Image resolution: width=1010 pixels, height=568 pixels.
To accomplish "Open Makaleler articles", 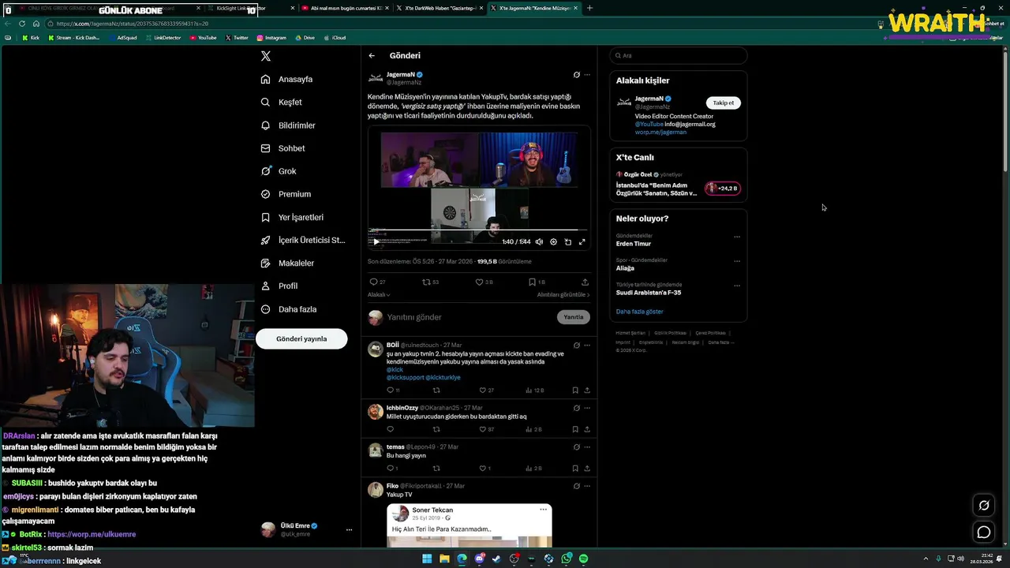I will (x=287, y=263).
